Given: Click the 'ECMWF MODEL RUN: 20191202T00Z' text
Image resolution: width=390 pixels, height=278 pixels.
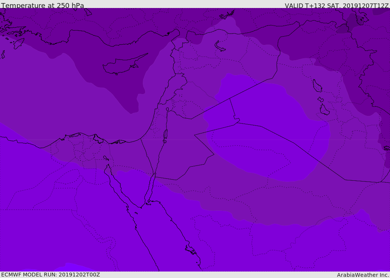Looking at the screenshot, I should click(x=51, y=275).
